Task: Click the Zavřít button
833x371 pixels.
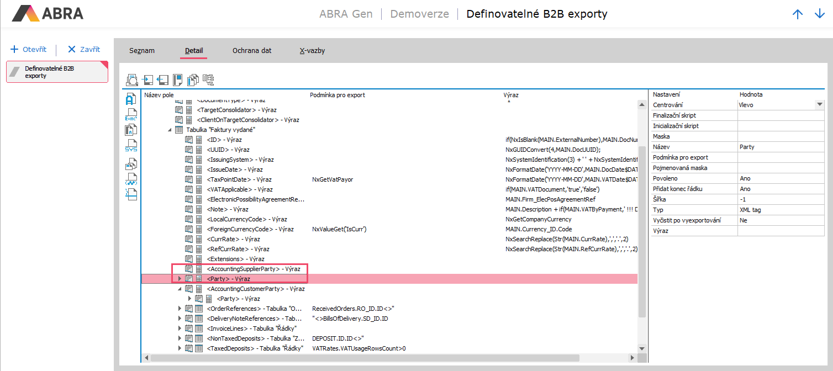Action: [84, 49]
